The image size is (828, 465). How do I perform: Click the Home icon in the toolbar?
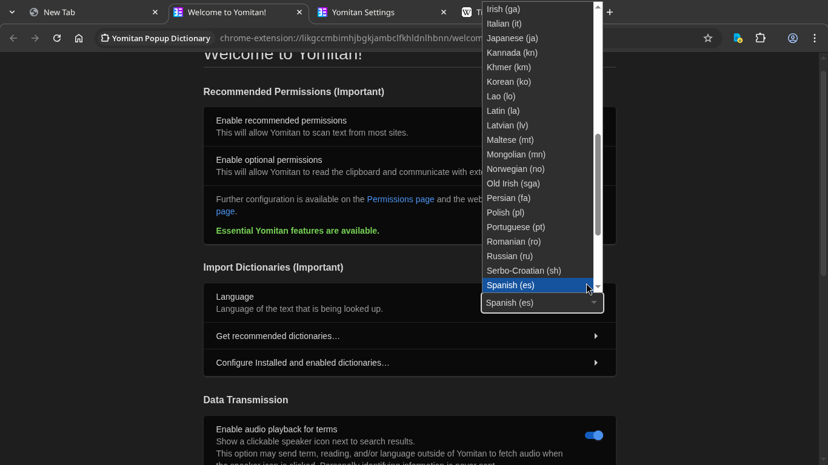(79, 38)
